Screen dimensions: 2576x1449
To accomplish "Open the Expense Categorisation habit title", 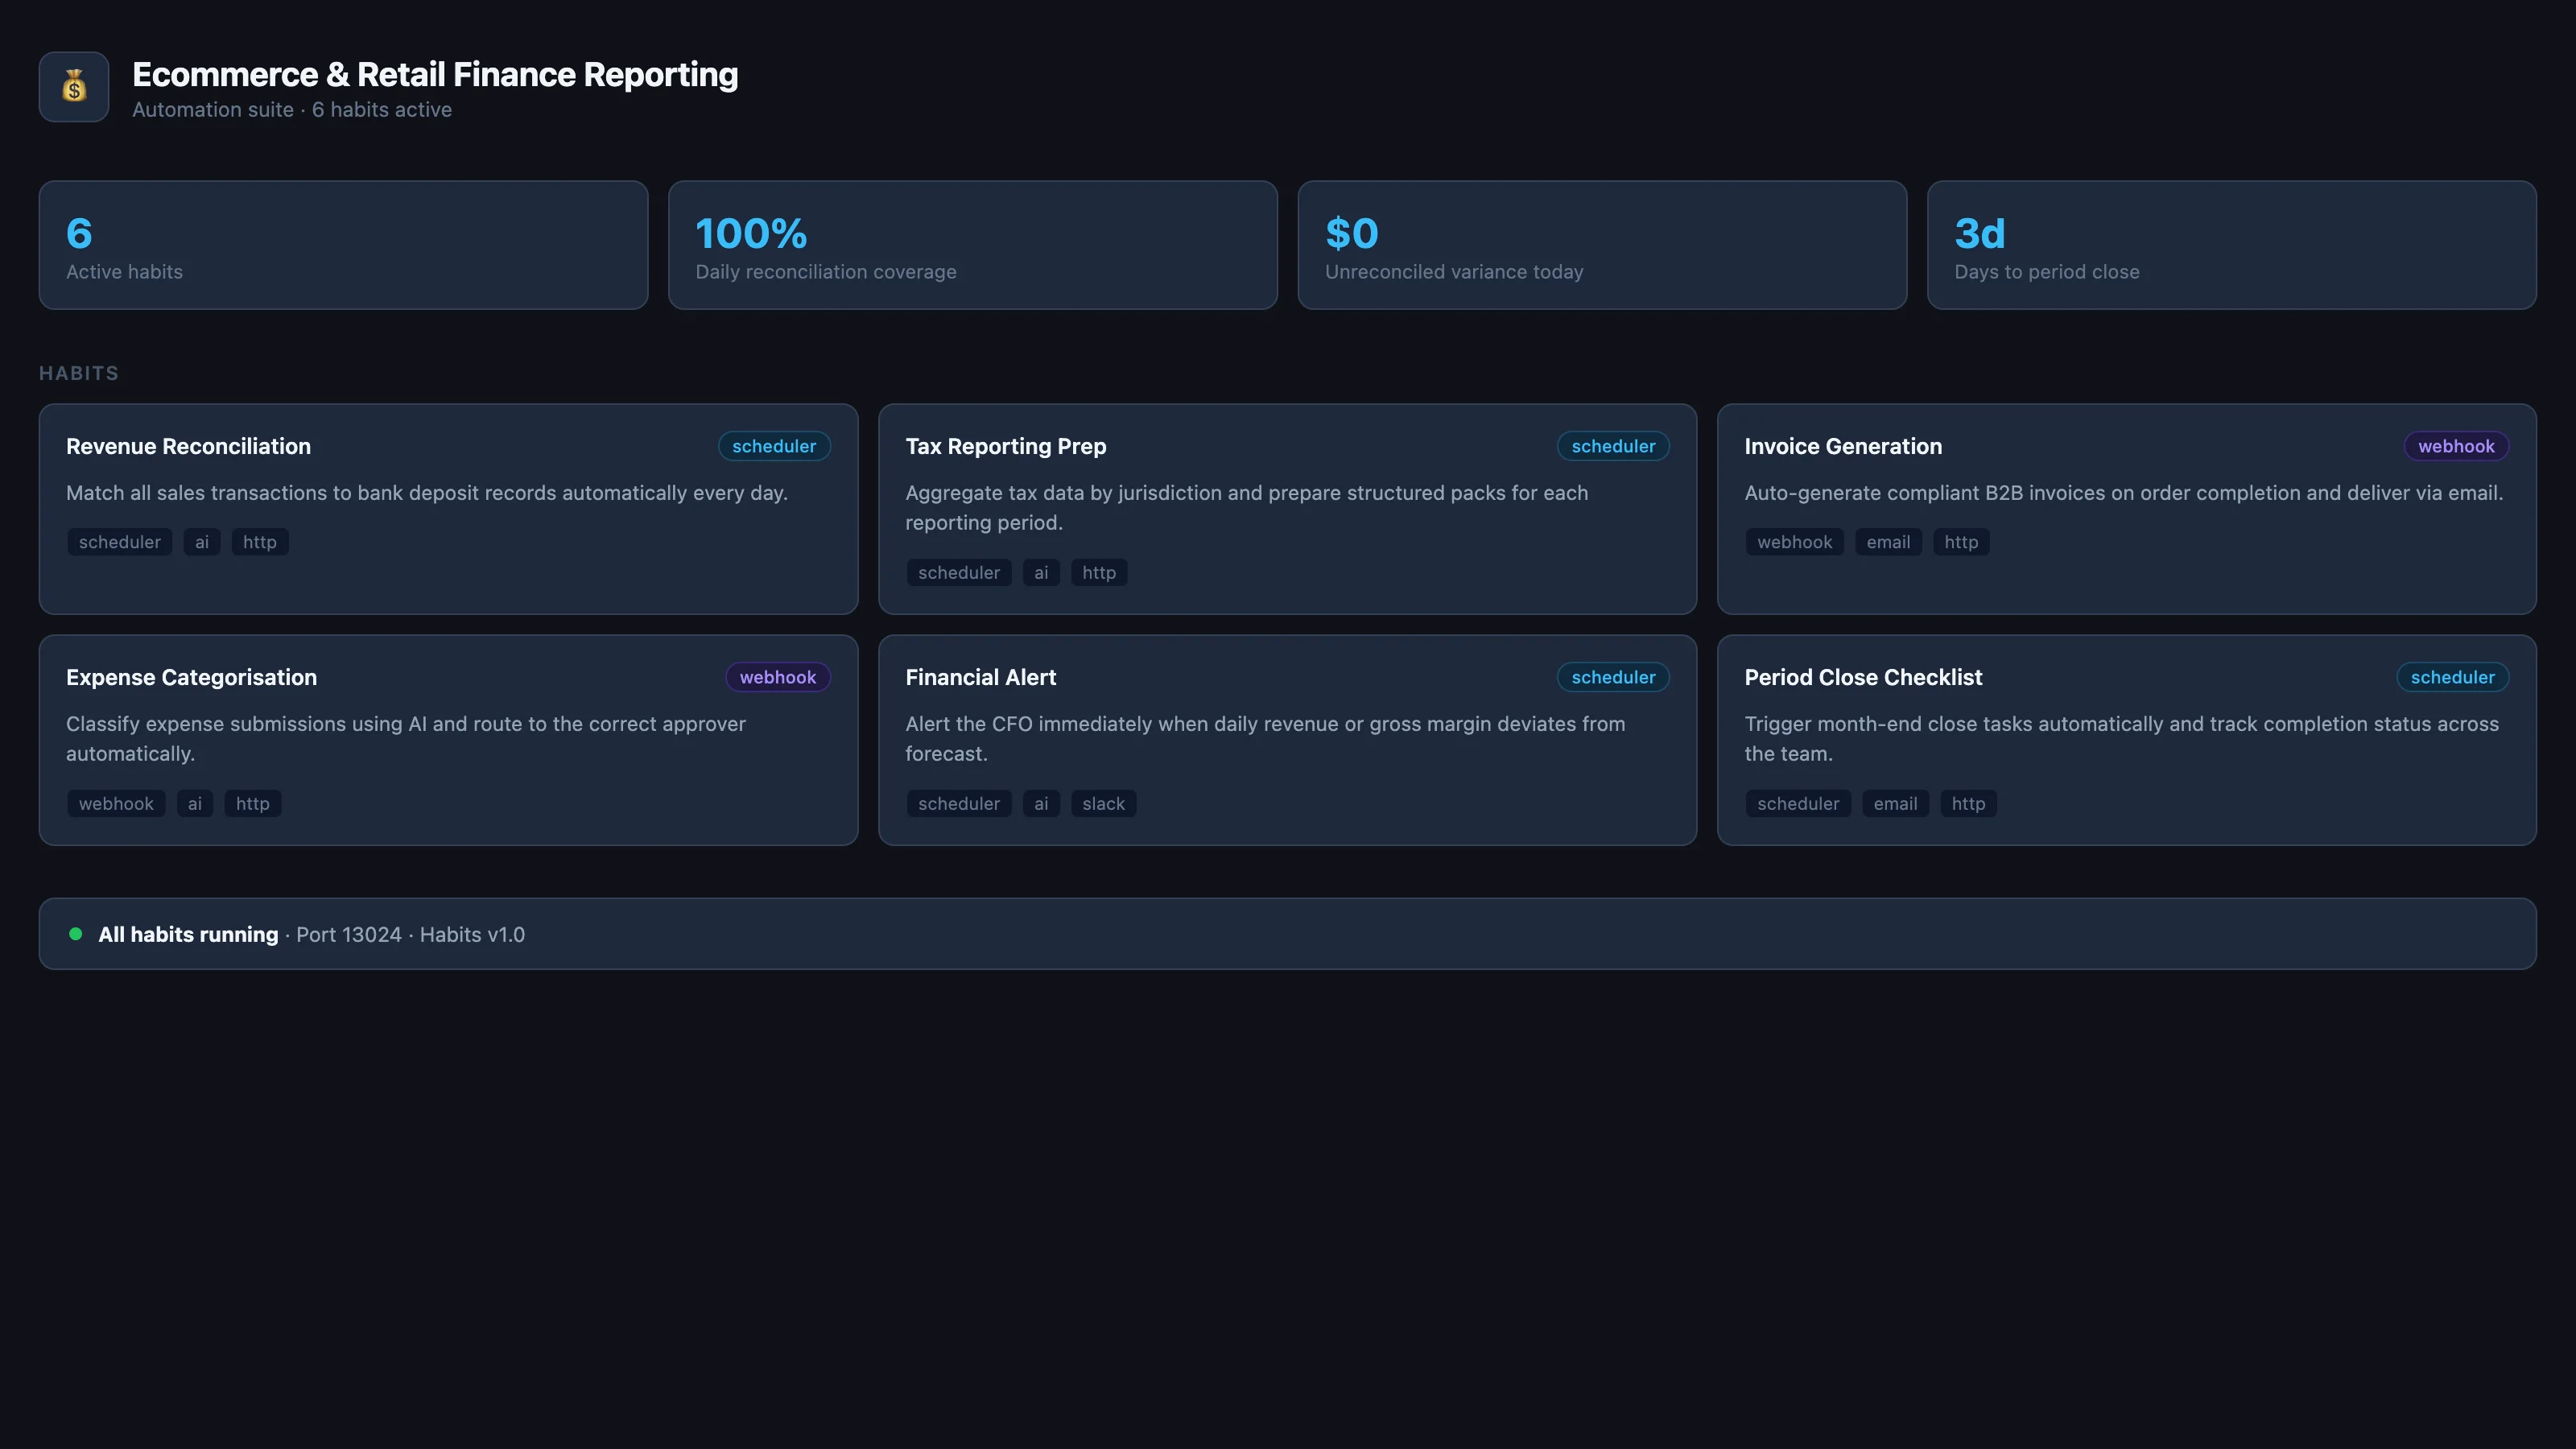I will (x=191, y=677).
